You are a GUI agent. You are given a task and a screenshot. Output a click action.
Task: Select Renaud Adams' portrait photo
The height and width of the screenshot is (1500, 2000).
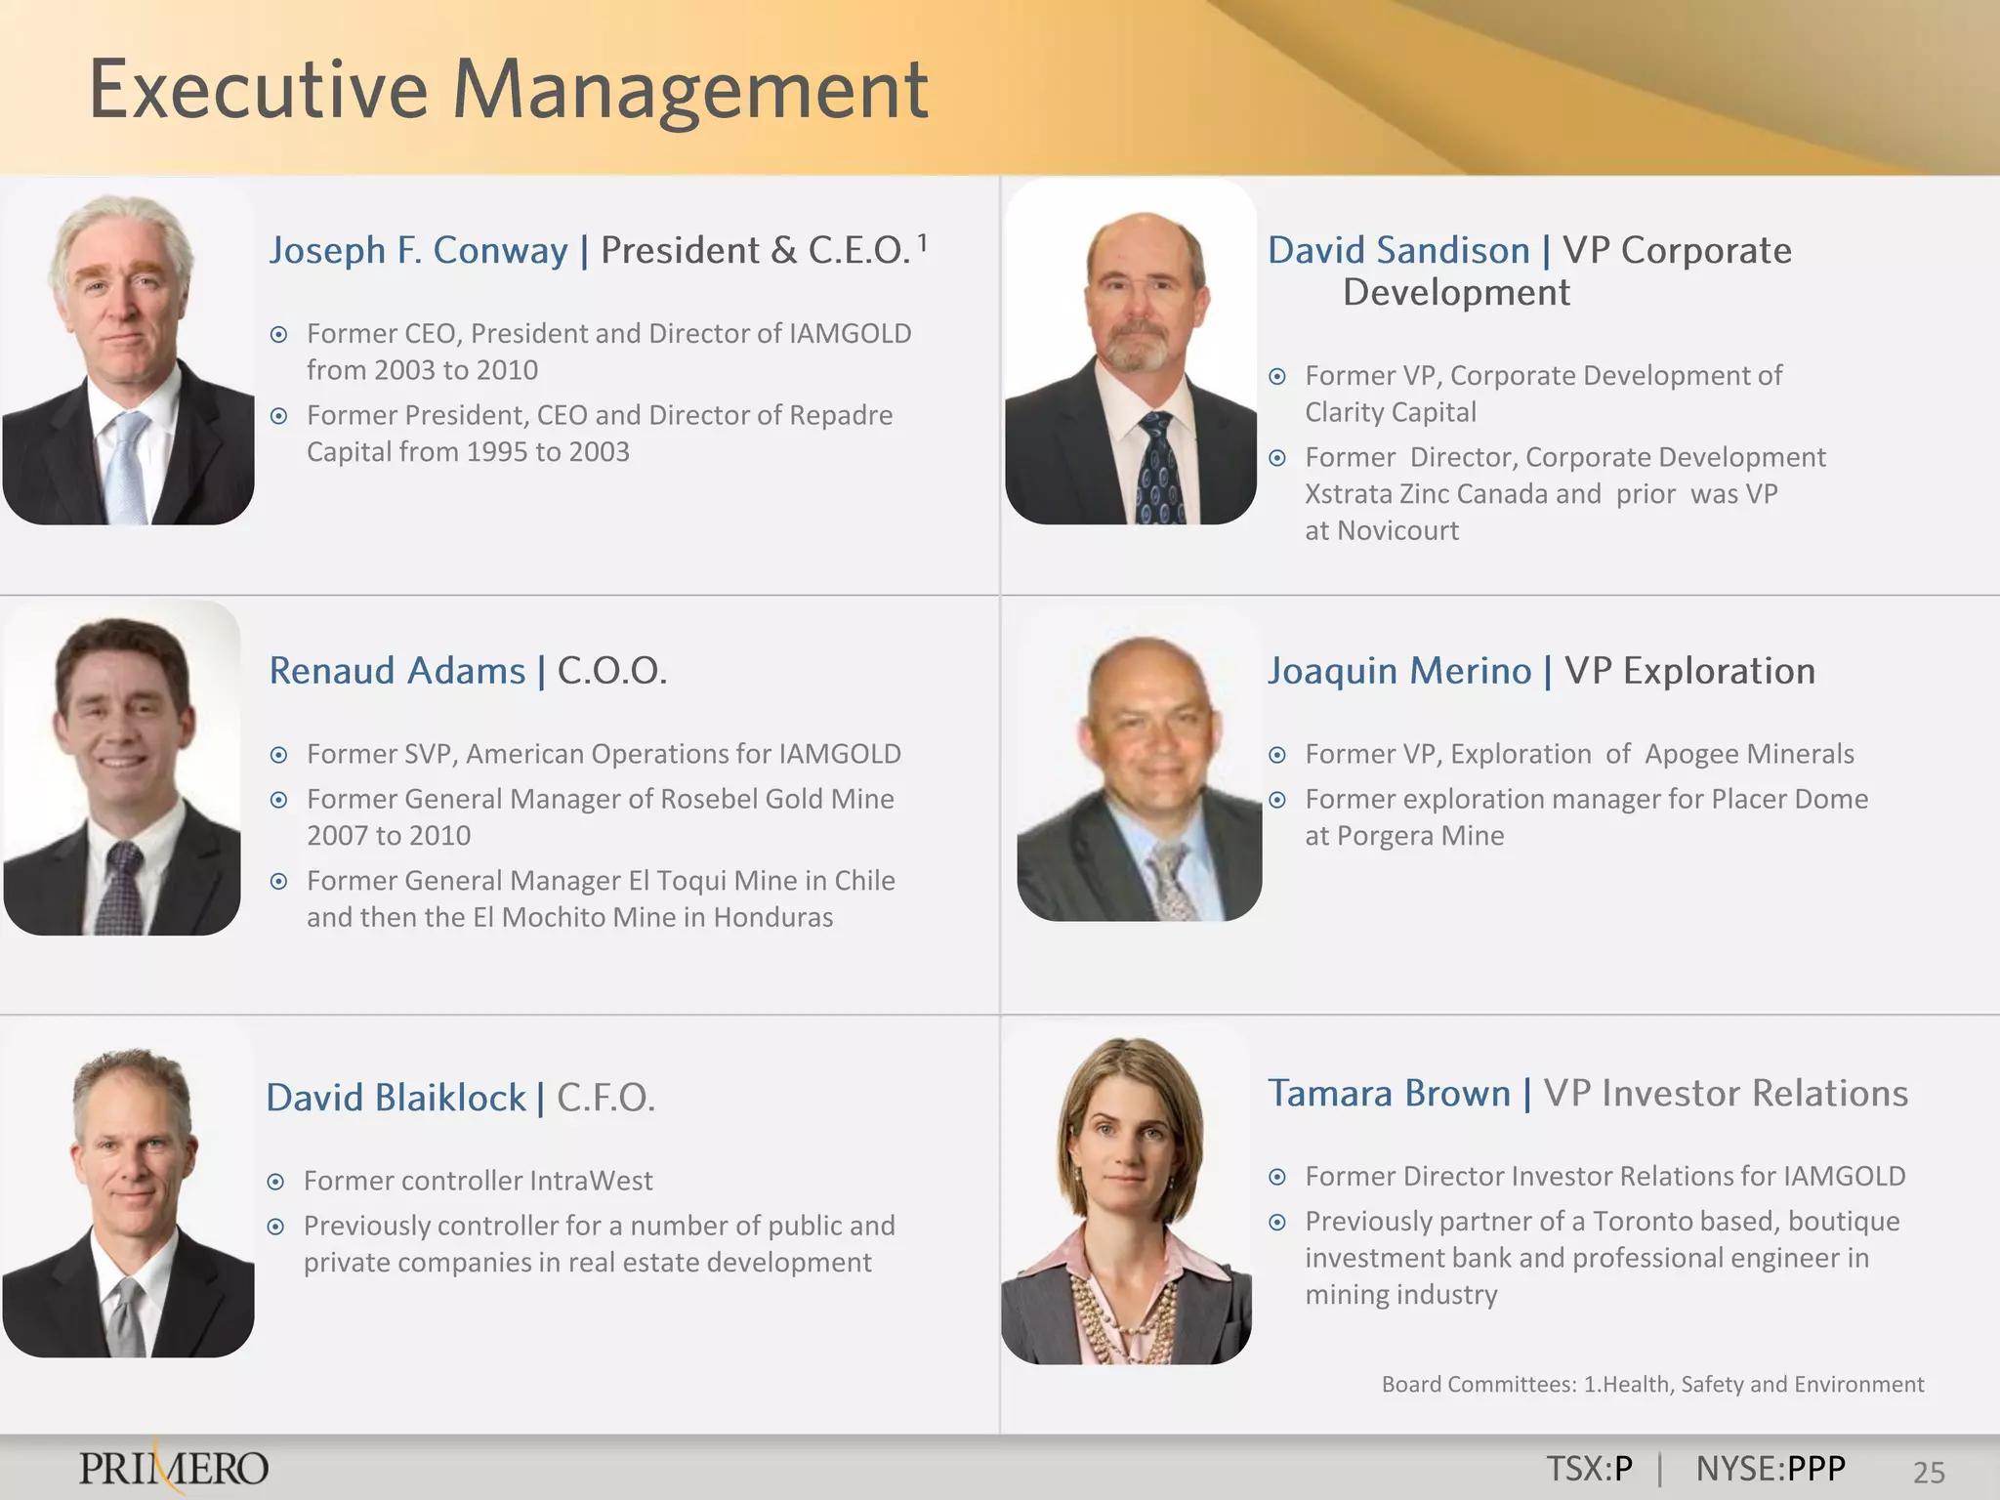(122, 769)
